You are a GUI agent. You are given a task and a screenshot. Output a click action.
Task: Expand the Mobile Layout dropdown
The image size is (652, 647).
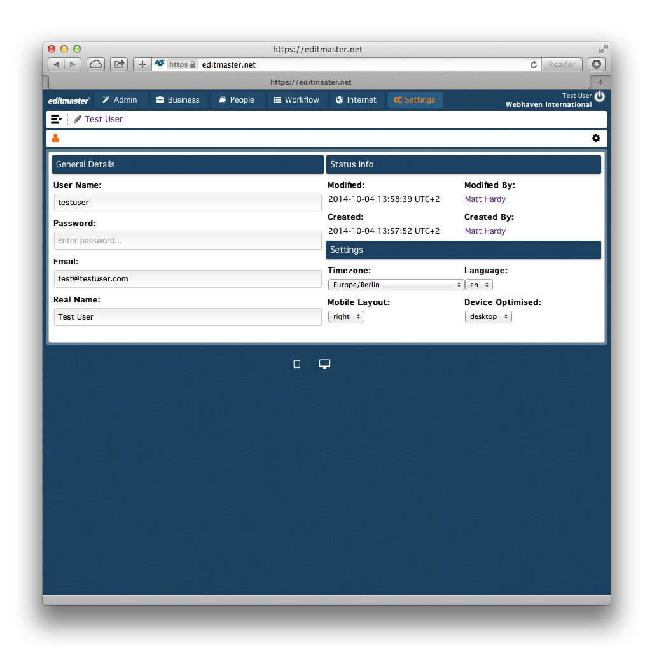click(346, 316)
